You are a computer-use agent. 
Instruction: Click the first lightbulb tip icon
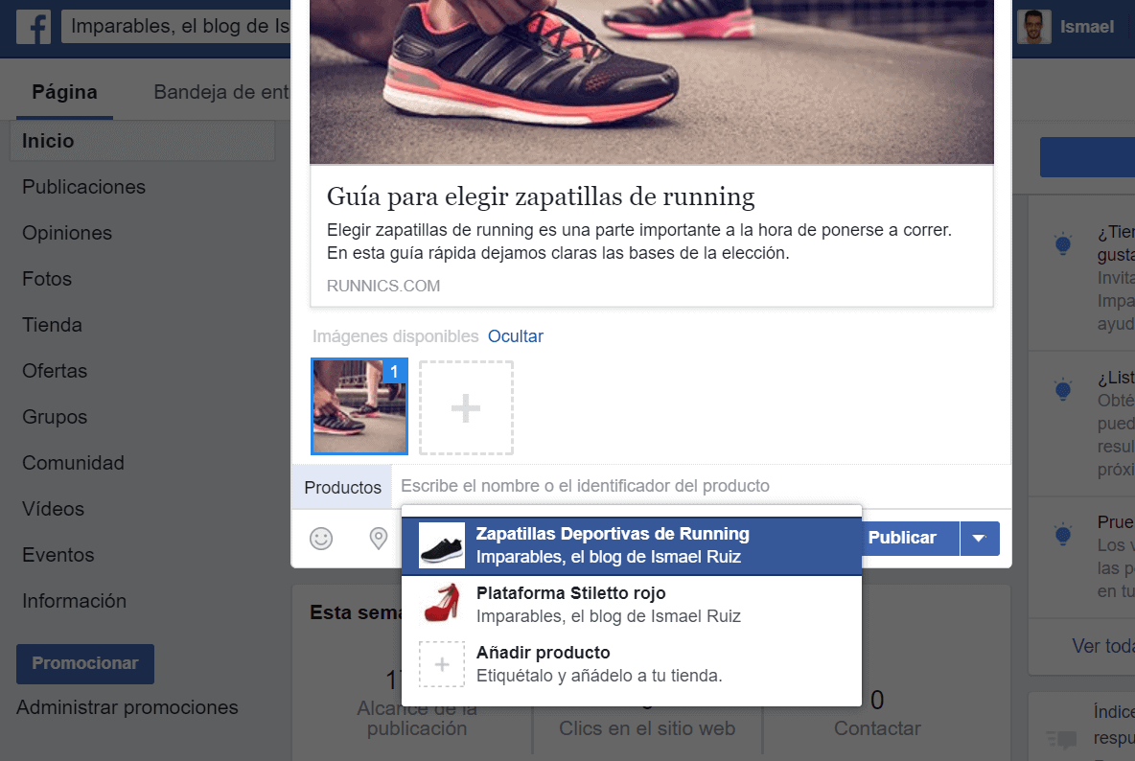pos(1062,243)
